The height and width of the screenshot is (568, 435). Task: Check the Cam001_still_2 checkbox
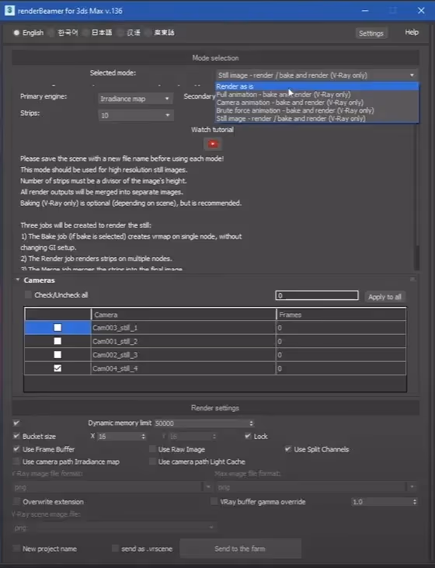[x=57, y=341]
